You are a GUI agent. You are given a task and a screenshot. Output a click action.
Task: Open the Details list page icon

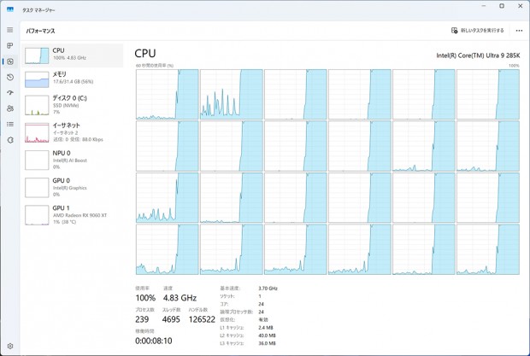(x=10, y=124)
